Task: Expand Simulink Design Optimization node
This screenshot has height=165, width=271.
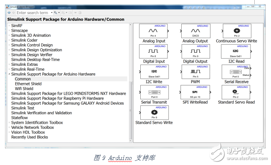Action: tap(9, 50)
